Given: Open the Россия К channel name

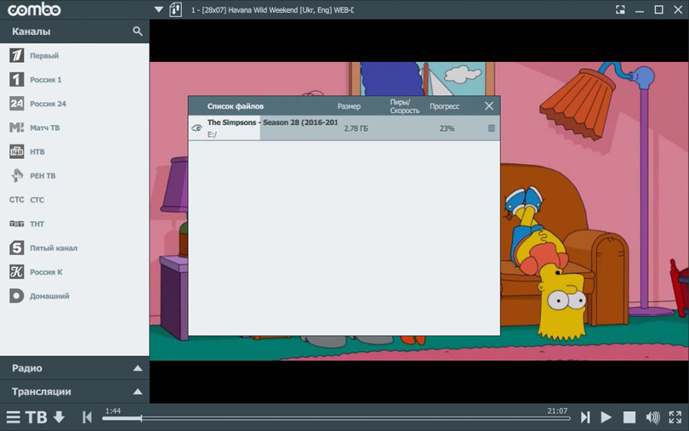Looking at the screenshot, I should (x=46, y=272).
